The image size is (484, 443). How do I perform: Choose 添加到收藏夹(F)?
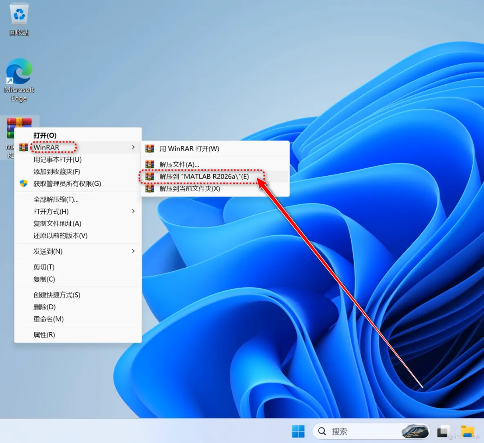click(78, 172)
